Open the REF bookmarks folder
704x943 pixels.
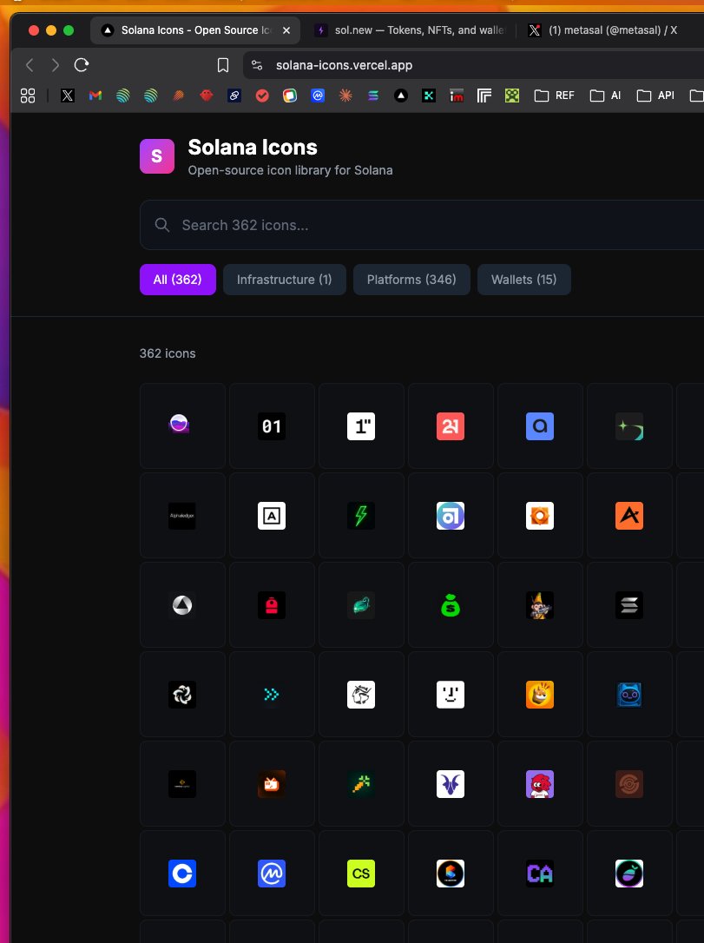coord(554,95)
